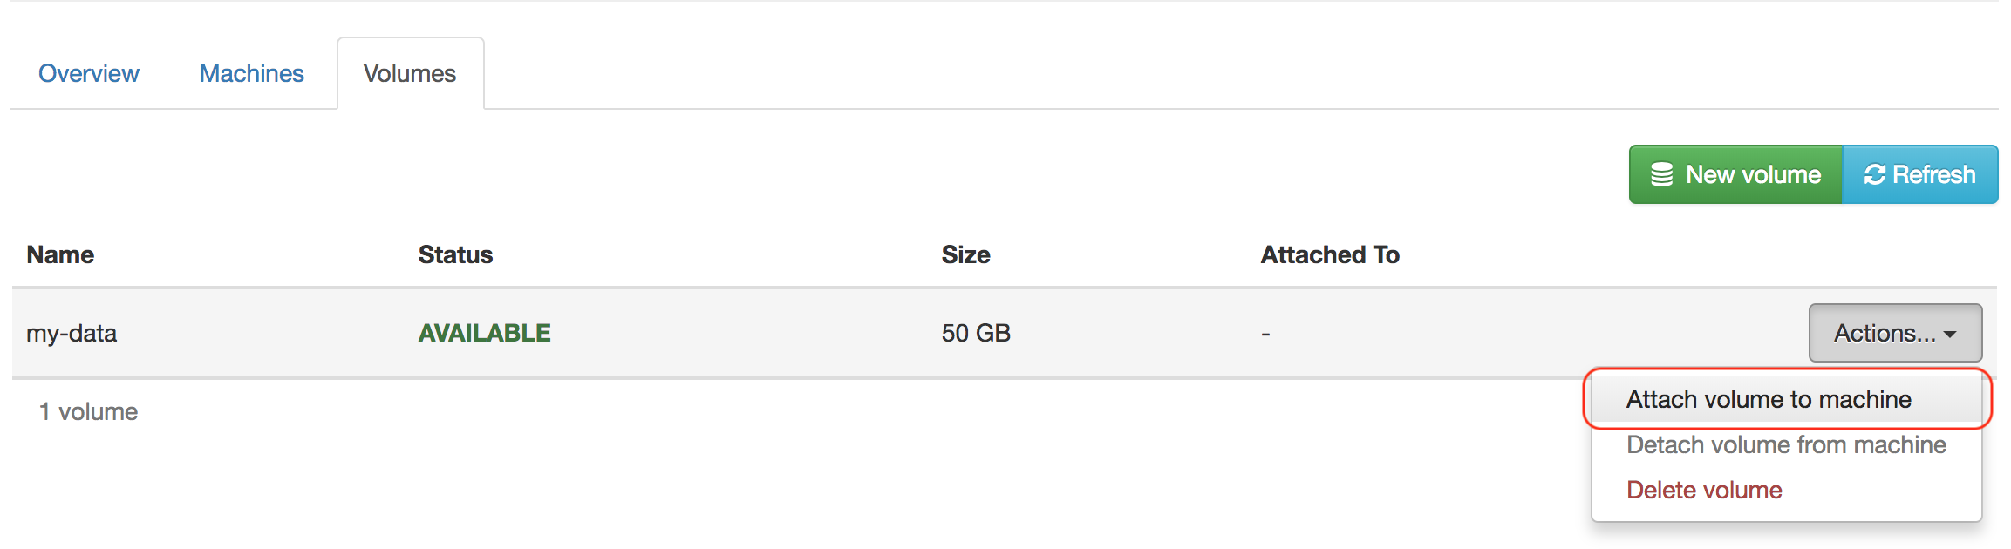Click the Name column header
This screenshot has height=549, width=2011.
[x=60, y=254]
